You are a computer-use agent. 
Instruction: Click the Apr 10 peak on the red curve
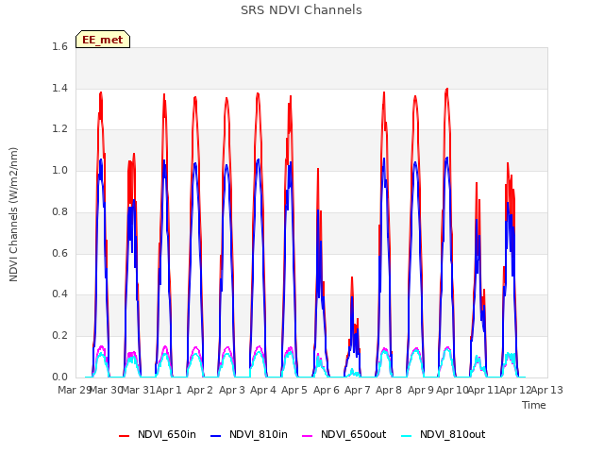(x=446, y=90)
